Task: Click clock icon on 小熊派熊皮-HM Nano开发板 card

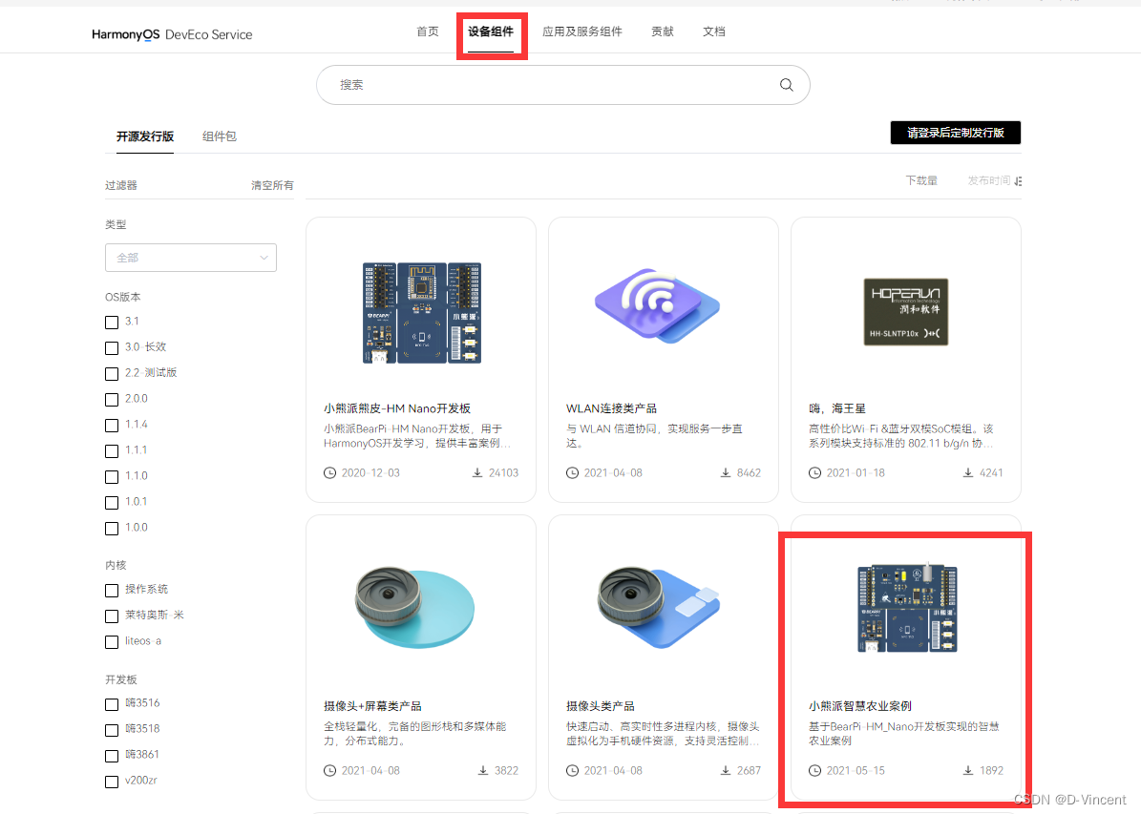Action: (329, 472)
